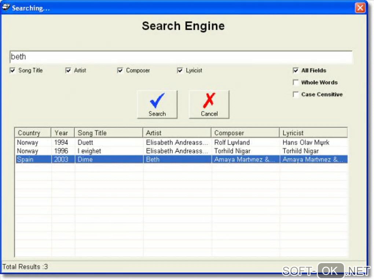Screen dimensions: 374x280
Task: Click Amaya Martvnez in Composer column
Action: (244, 159)
